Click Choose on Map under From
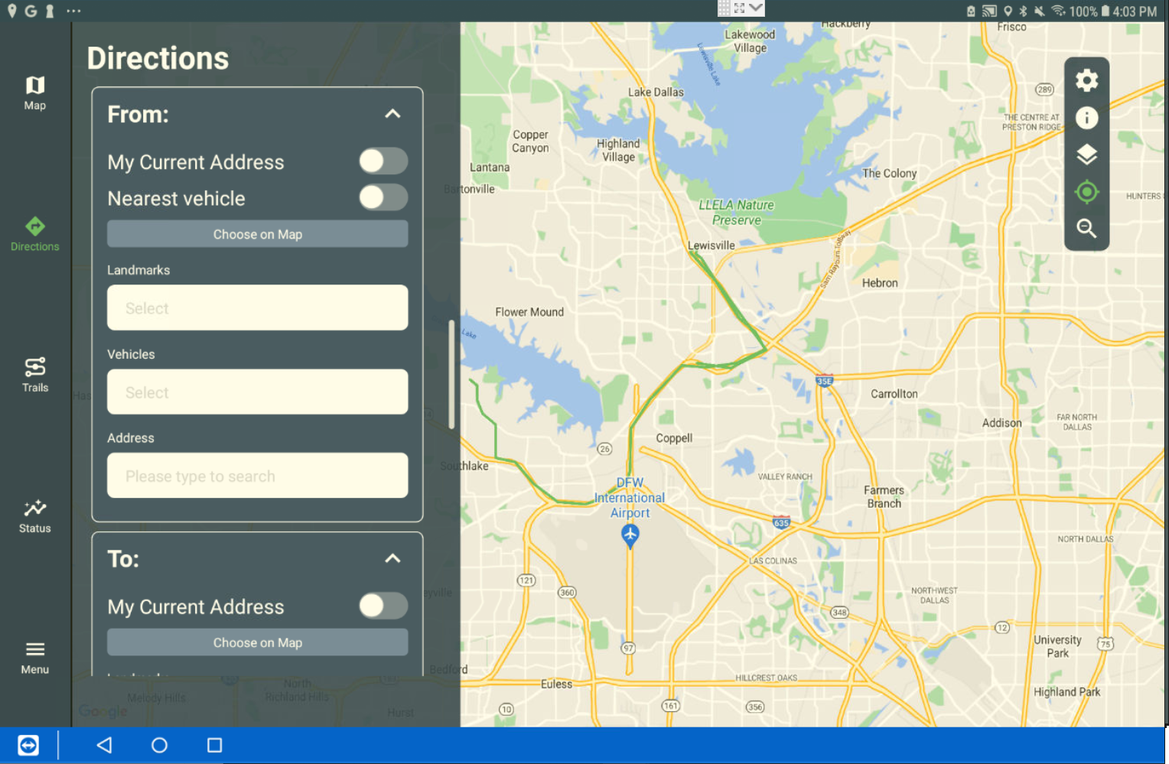This screenshot has width=1169, height=764. coord(257,234)
